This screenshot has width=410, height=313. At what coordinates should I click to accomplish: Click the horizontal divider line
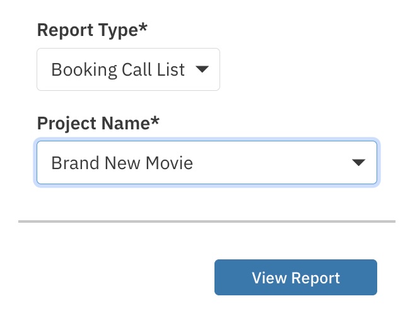[207, 221]
